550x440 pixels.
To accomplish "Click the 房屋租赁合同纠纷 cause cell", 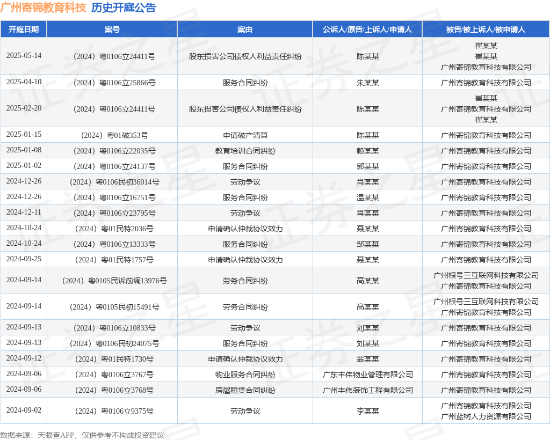I will 245,390.
